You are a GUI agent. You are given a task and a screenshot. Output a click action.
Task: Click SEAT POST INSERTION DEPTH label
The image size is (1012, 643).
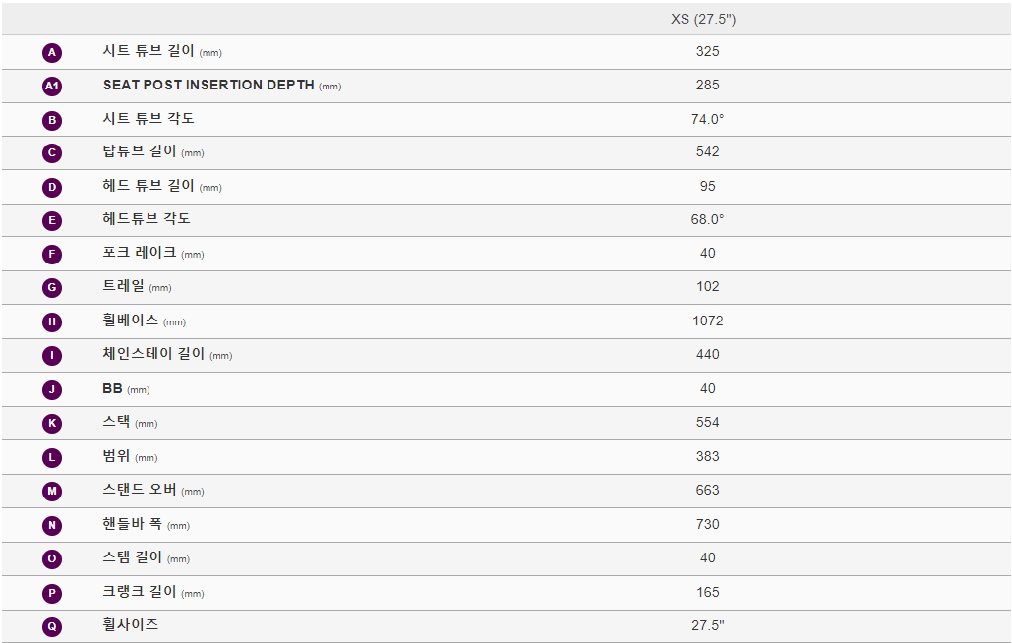pyautogui.click(x=208, y=86)
